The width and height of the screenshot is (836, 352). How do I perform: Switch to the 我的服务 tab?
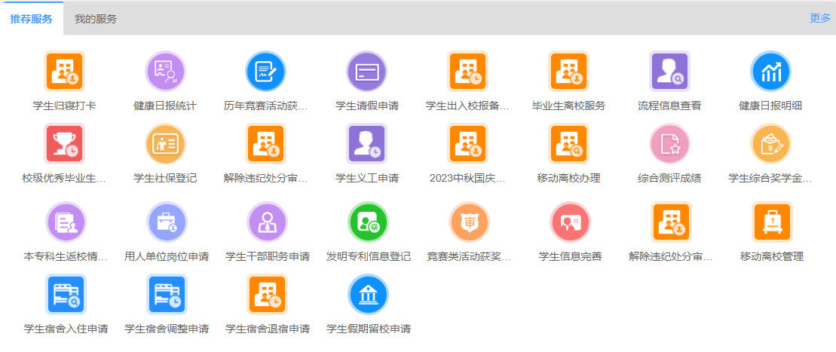(96, 19)
